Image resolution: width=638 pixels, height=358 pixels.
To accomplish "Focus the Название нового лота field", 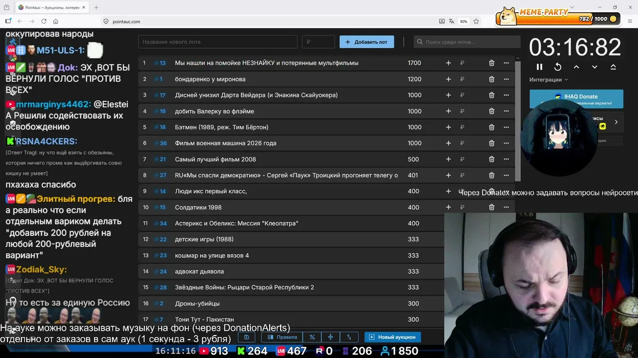I will [218, 42].
